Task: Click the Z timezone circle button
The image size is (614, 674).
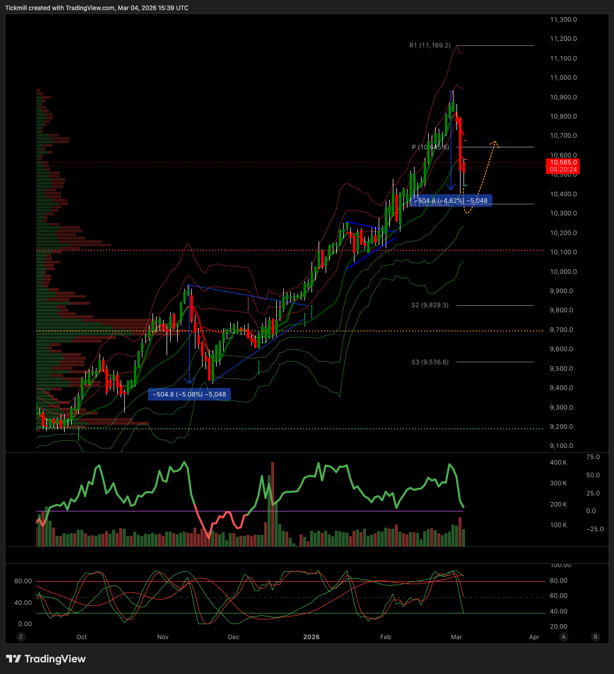Action: pos(21,637)
